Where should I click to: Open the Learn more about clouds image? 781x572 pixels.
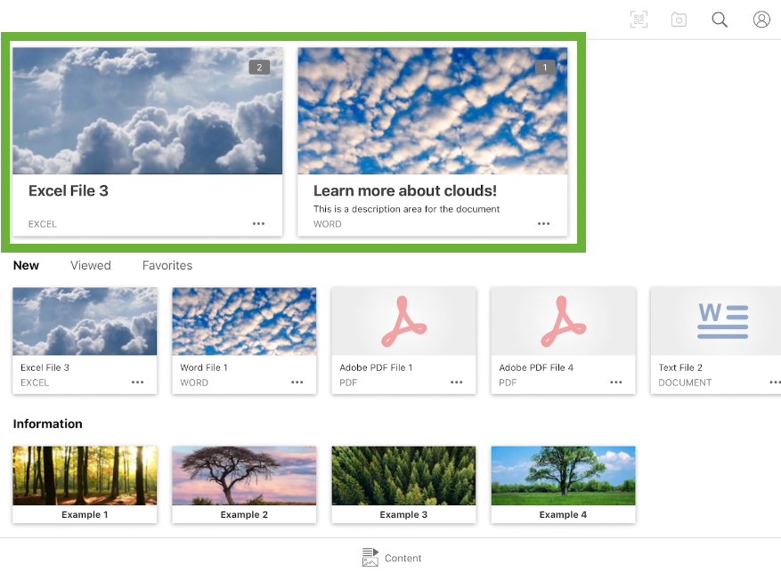point(432,111)
